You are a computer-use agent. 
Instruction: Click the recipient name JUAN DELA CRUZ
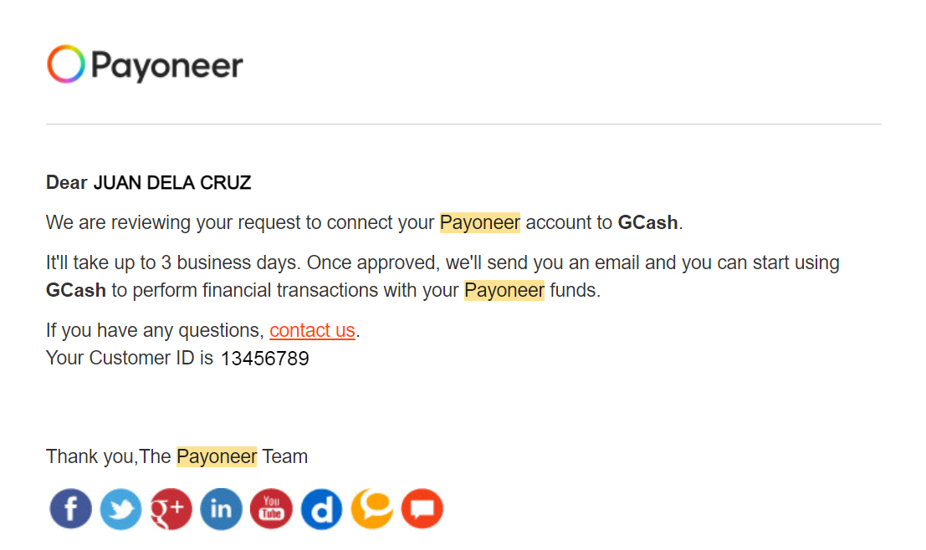click(172, 183)
